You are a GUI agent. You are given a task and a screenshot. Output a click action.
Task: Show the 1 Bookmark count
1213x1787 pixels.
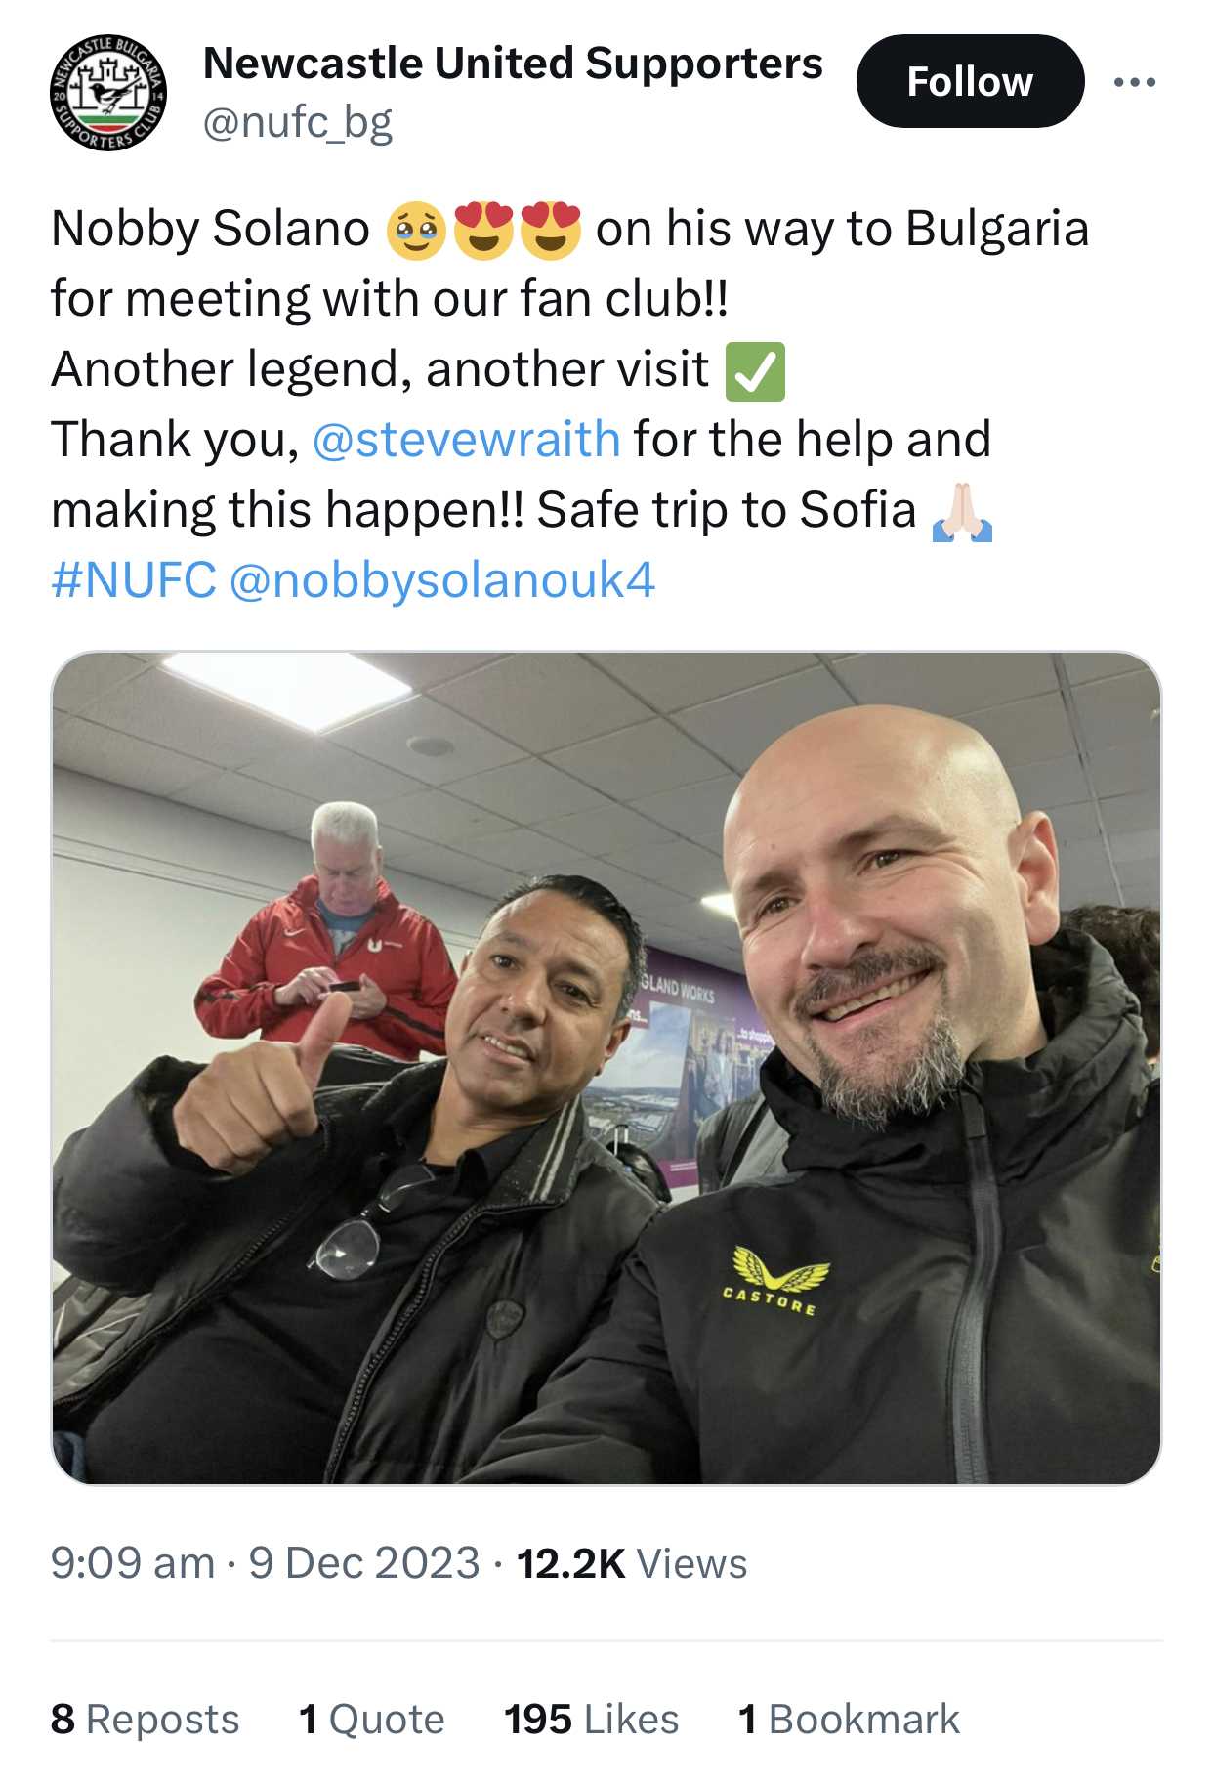pos(849,1719)
